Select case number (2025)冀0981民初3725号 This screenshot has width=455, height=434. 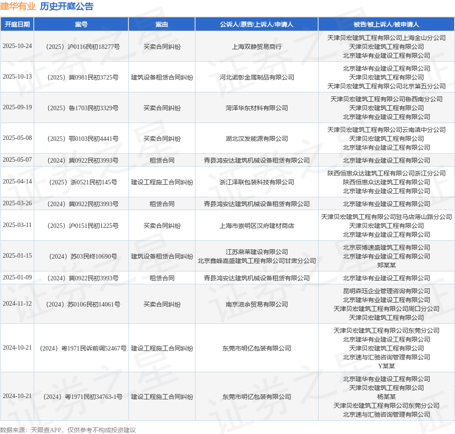pyautogui.click(x=83, y=77)
